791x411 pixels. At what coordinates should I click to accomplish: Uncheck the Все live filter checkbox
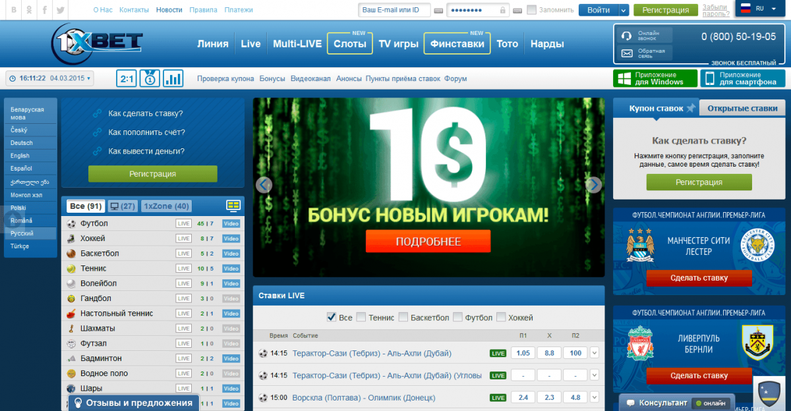332,317
